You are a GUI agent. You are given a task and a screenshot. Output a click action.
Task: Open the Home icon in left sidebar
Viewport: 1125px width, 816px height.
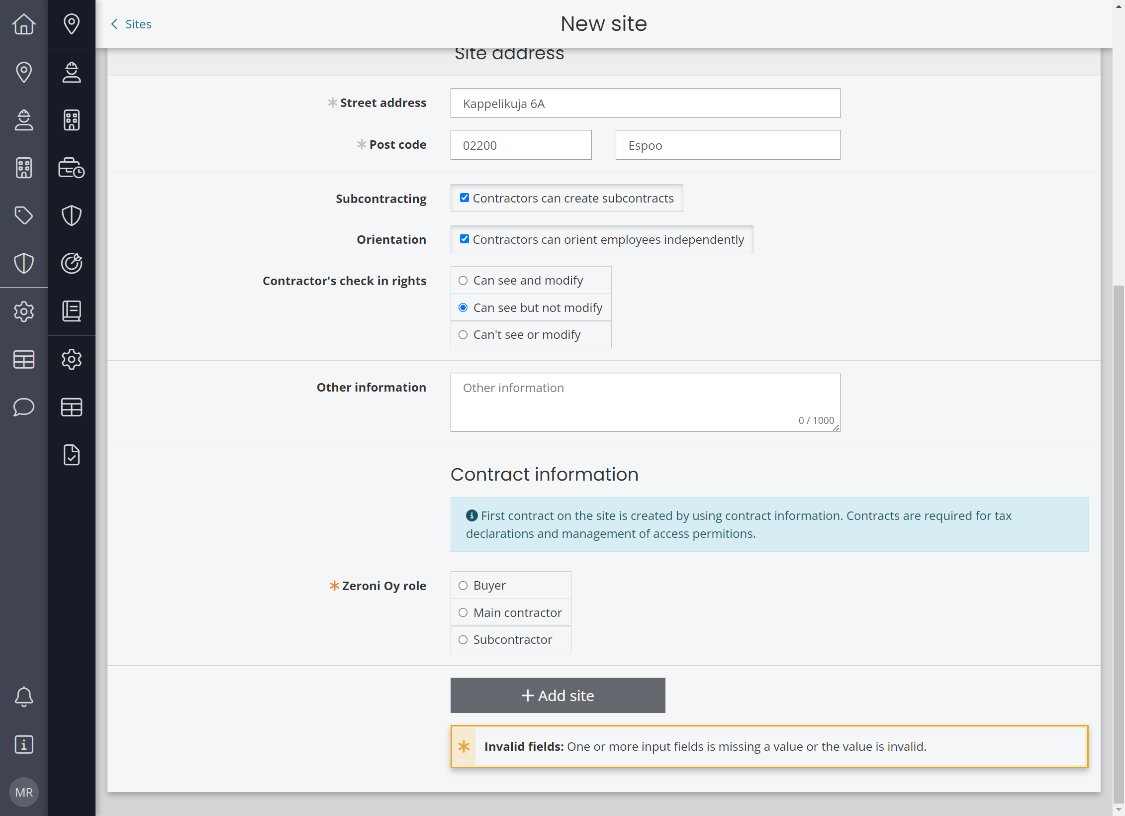(24, 24)
